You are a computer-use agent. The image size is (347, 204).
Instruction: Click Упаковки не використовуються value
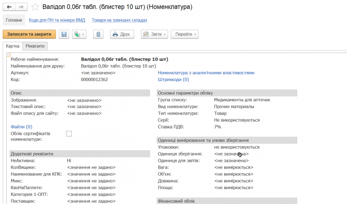[x=237, y=147]
